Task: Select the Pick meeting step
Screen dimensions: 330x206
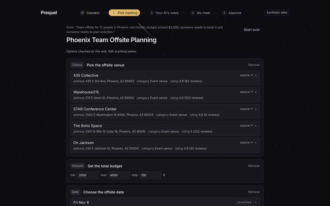Action: pos(124,13)
